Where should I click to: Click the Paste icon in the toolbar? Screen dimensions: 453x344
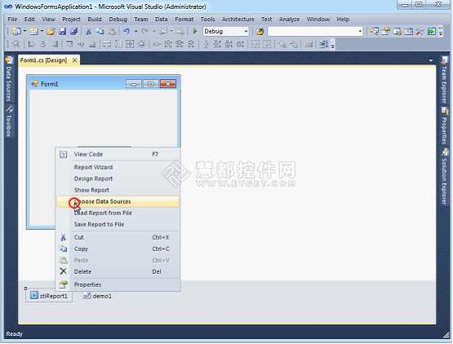(113, 32)
